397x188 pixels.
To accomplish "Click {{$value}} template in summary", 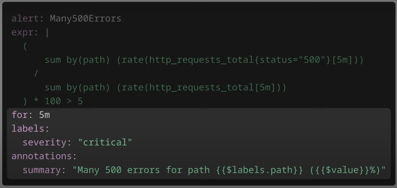I will 342,170.
